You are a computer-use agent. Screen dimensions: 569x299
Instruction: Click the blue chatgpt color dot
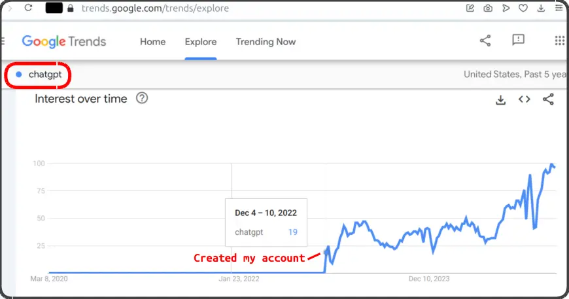[19, 75]
